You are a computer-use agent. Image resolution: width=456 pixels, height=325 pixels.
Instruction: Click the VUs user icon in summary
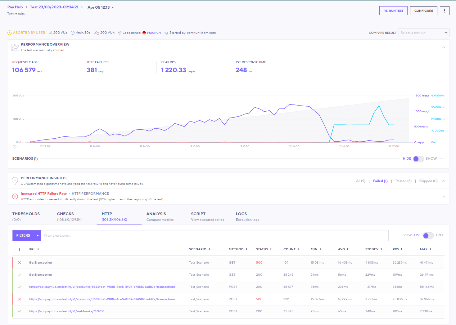51,33
